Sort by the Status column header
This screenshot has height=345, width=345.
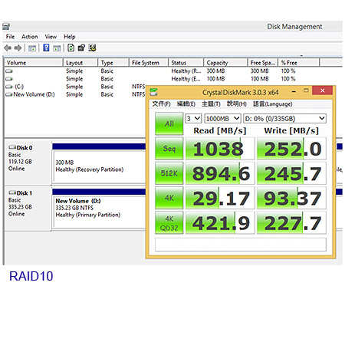[186, 63]
